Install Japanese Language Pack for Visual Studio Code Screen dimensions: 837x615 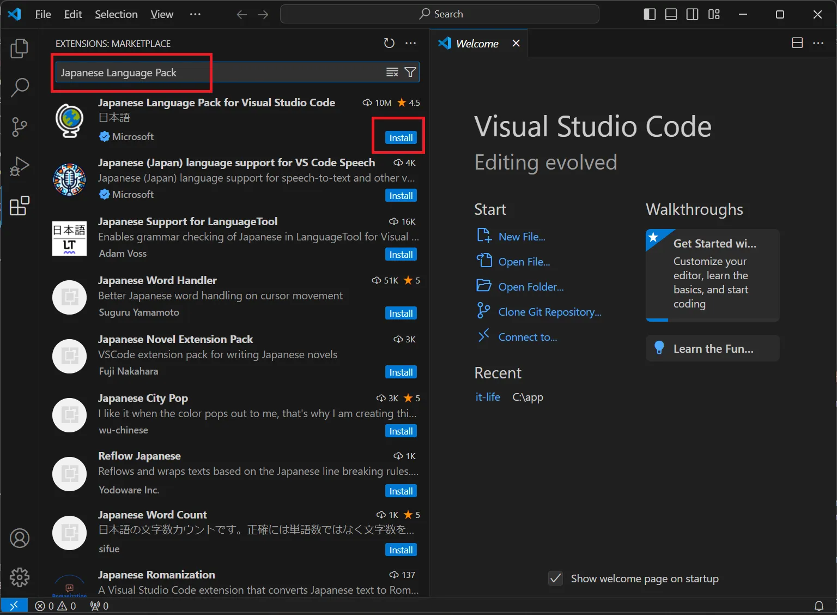click(401, 138)
